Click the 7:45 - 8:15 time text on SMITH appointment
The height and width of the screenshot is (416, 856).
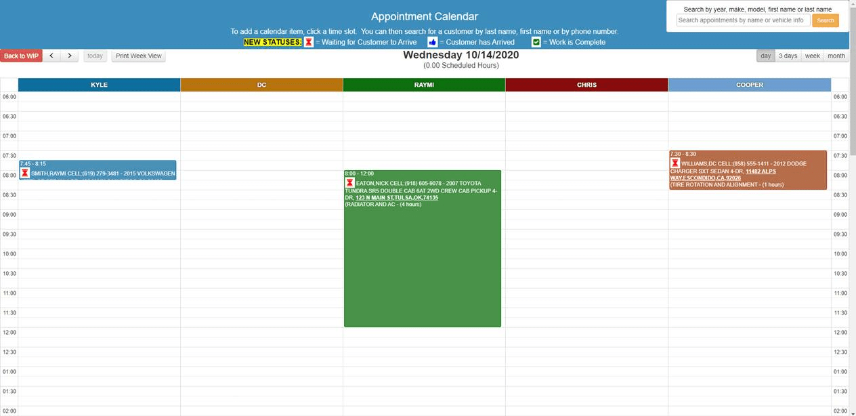(x=33, y=164)
